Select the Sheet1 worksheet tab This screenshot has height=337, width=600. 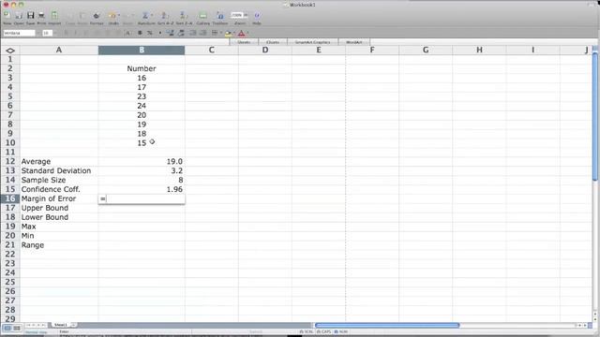(60, 325)
